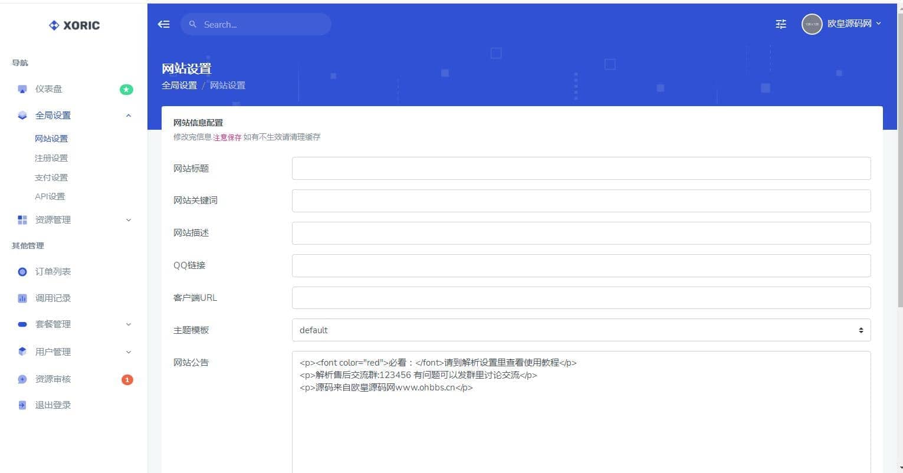
Task: Collapse sidebar with the hamburger arrow icon
Action: [164, 24]
